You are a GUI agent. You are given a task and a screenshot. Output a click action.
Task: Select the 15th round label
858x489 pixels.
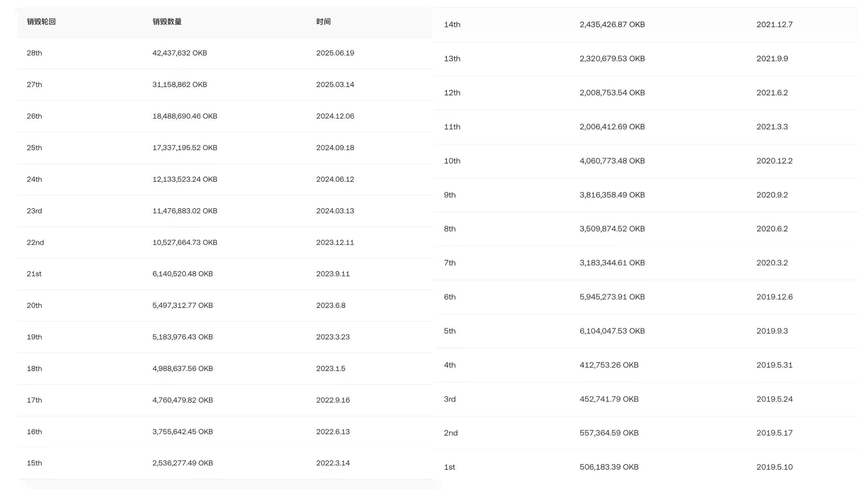[34, 463]
